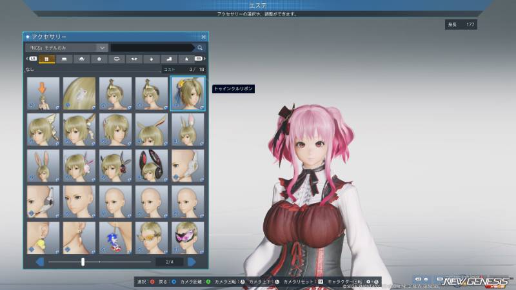The image size is (516, 290).
Task: Choose the white bunny headphone with pink face thumbnail
Action: [x=79, y=166]
